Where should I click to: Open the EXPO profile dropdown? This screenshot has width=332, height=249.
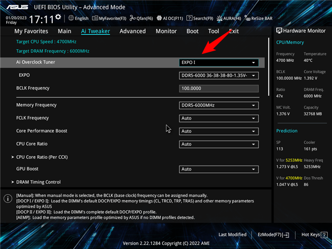[x=219, y=76]
